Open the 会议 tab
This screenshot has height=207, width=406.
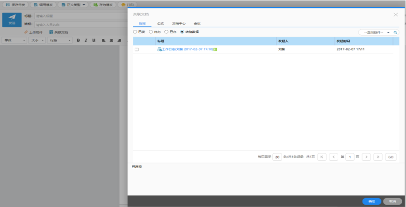click(197, 23)
